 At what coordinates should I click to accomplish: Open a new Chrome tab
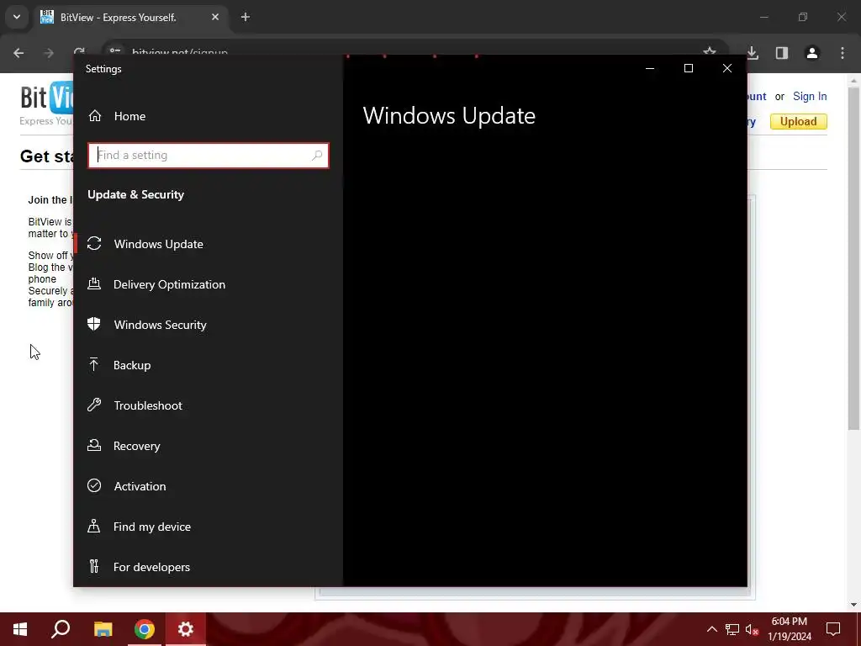(246, 17)
